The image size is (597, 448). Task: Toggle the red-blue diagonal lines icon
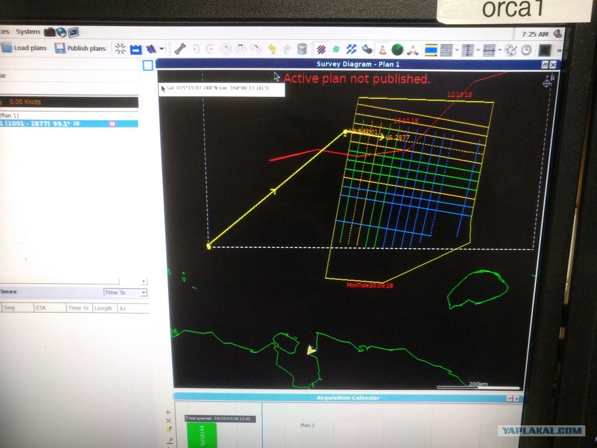pyautogui.click(x=321, y=50)
